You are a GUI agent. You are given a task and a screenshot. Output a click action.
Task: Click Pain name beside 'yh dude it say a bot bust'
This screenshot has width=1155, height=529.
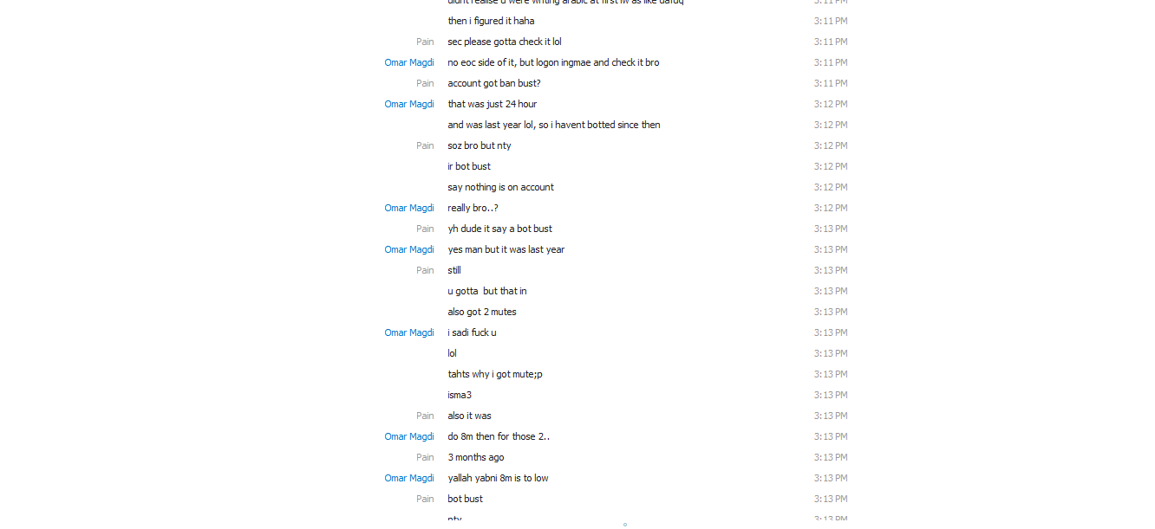click(425, 229)
